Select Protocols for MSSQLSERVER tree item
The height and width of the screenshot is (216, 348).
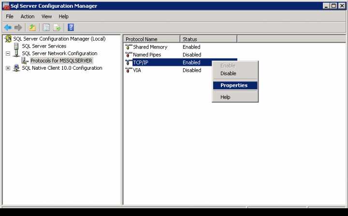61,61
